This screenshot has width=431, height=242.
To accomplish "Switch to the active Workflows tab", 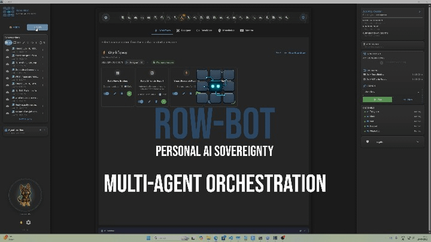I will [x=162, y=30].
